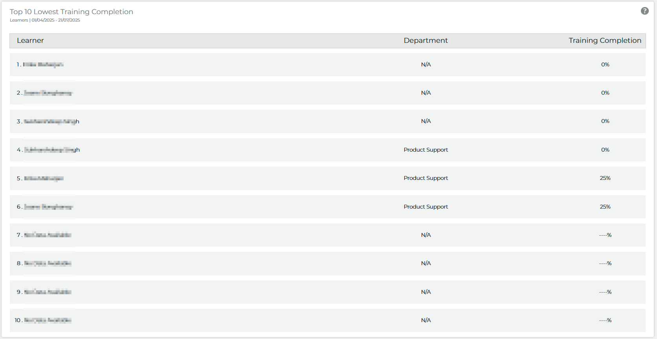The width and height of the screenshot is (657, 339).
Task: Click the N/A department in row 2
Action: (425, 93)
